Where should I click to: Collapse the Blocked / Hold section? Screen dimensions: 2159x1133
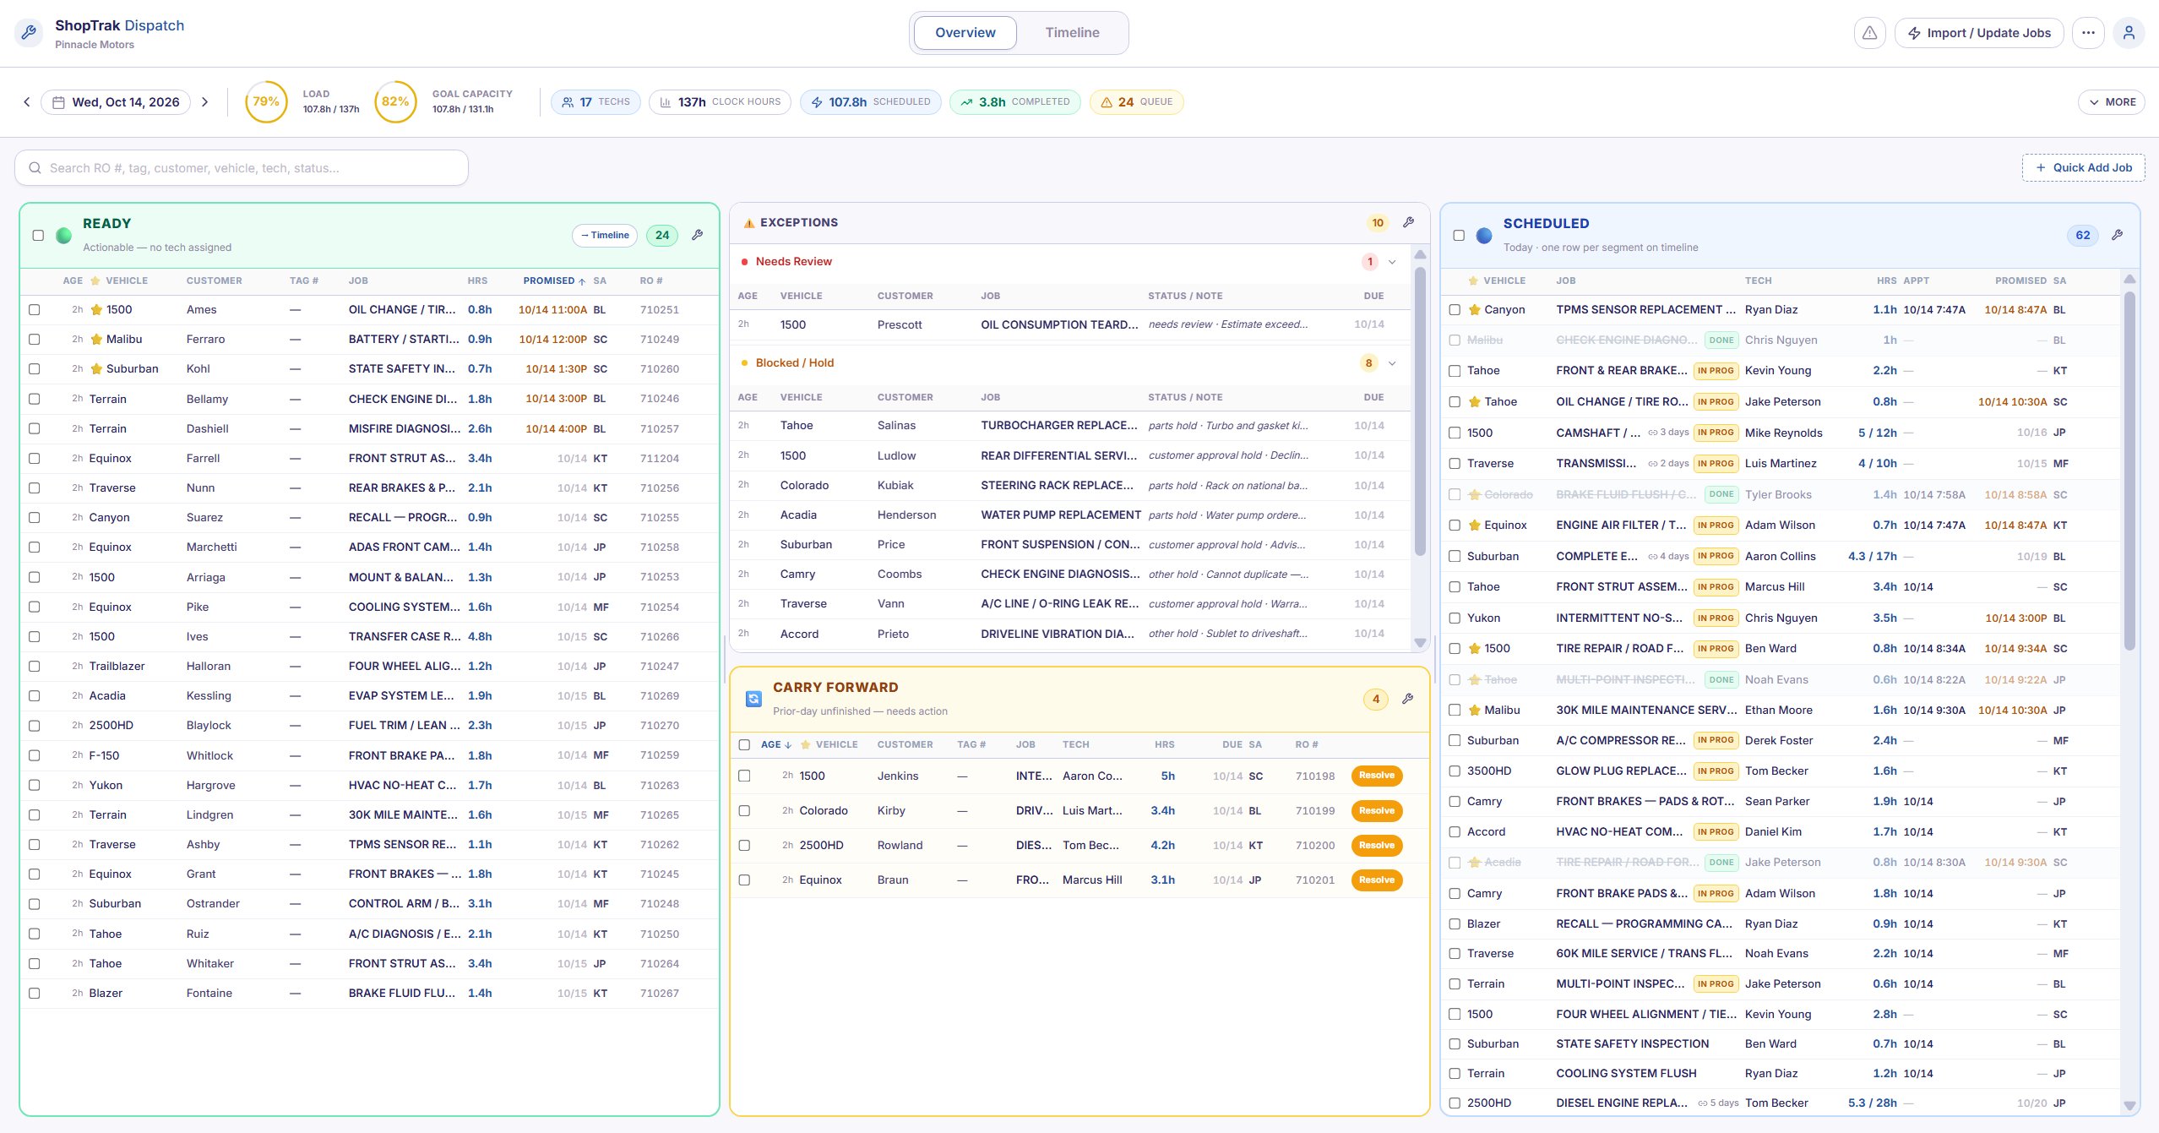(1392, 363)
